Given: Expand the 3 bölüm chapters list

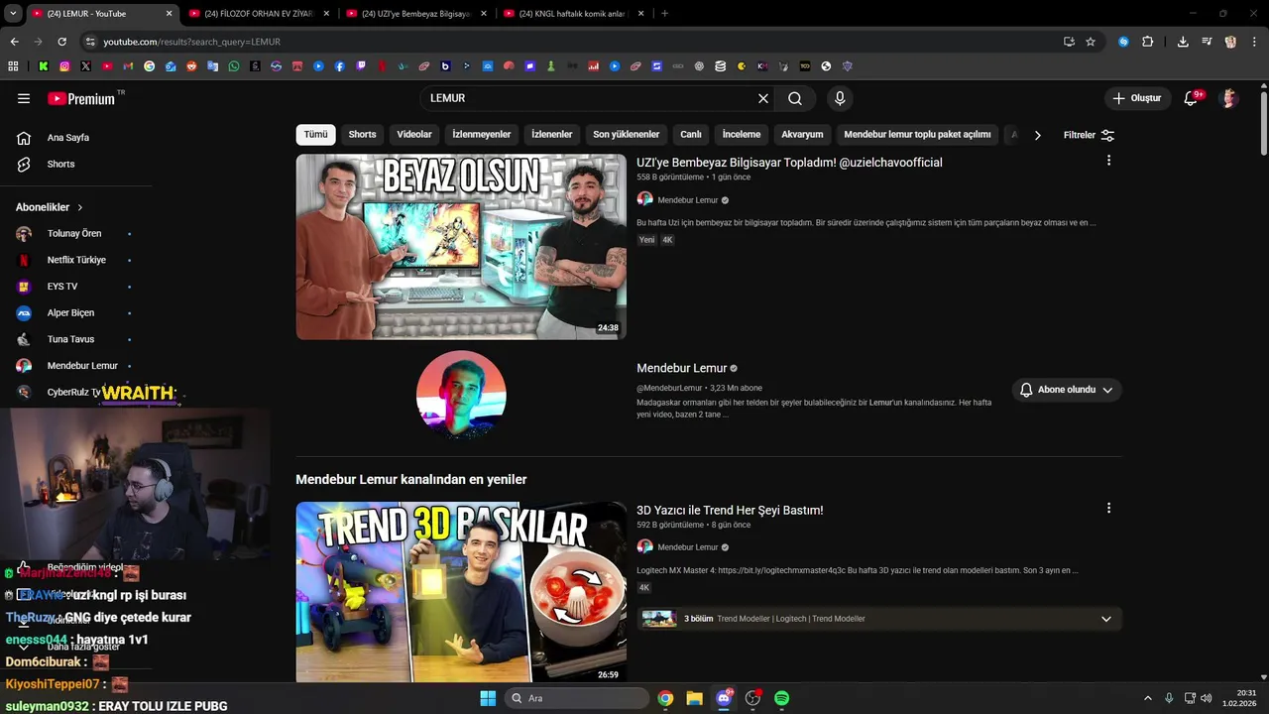Looking at the screenshot, I should tap(1106, 619).
